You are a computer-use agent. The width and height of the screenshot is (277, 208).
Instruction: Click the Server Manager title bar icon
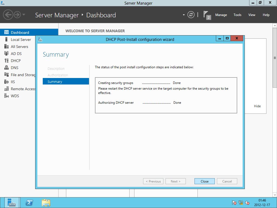point(2,3)
